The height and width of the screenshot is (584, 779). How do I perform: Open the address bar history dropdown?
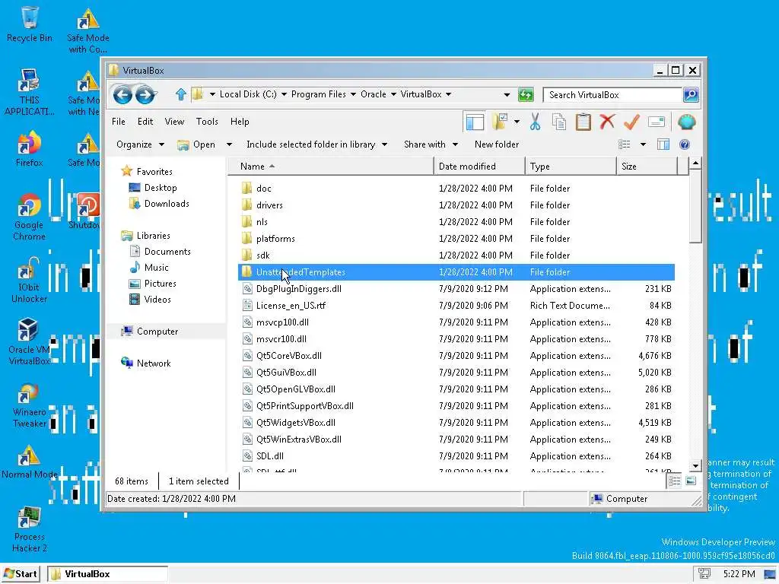pyautogui.click(x=506, y=94)
